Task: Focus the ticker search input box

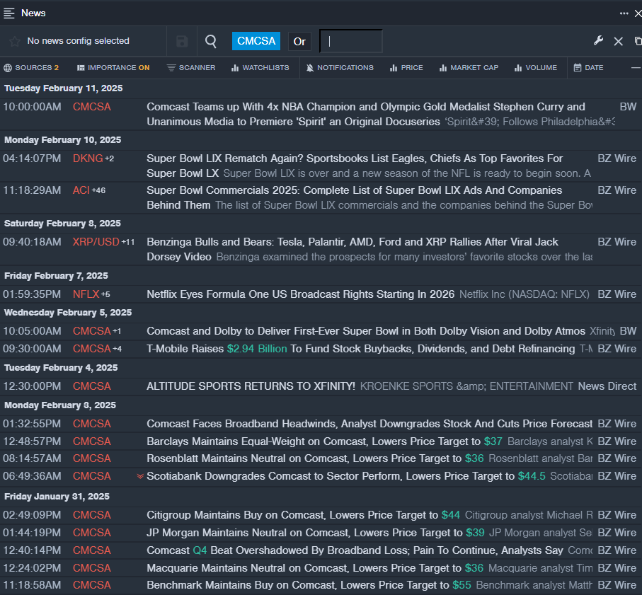Action: tap(351, 41)
